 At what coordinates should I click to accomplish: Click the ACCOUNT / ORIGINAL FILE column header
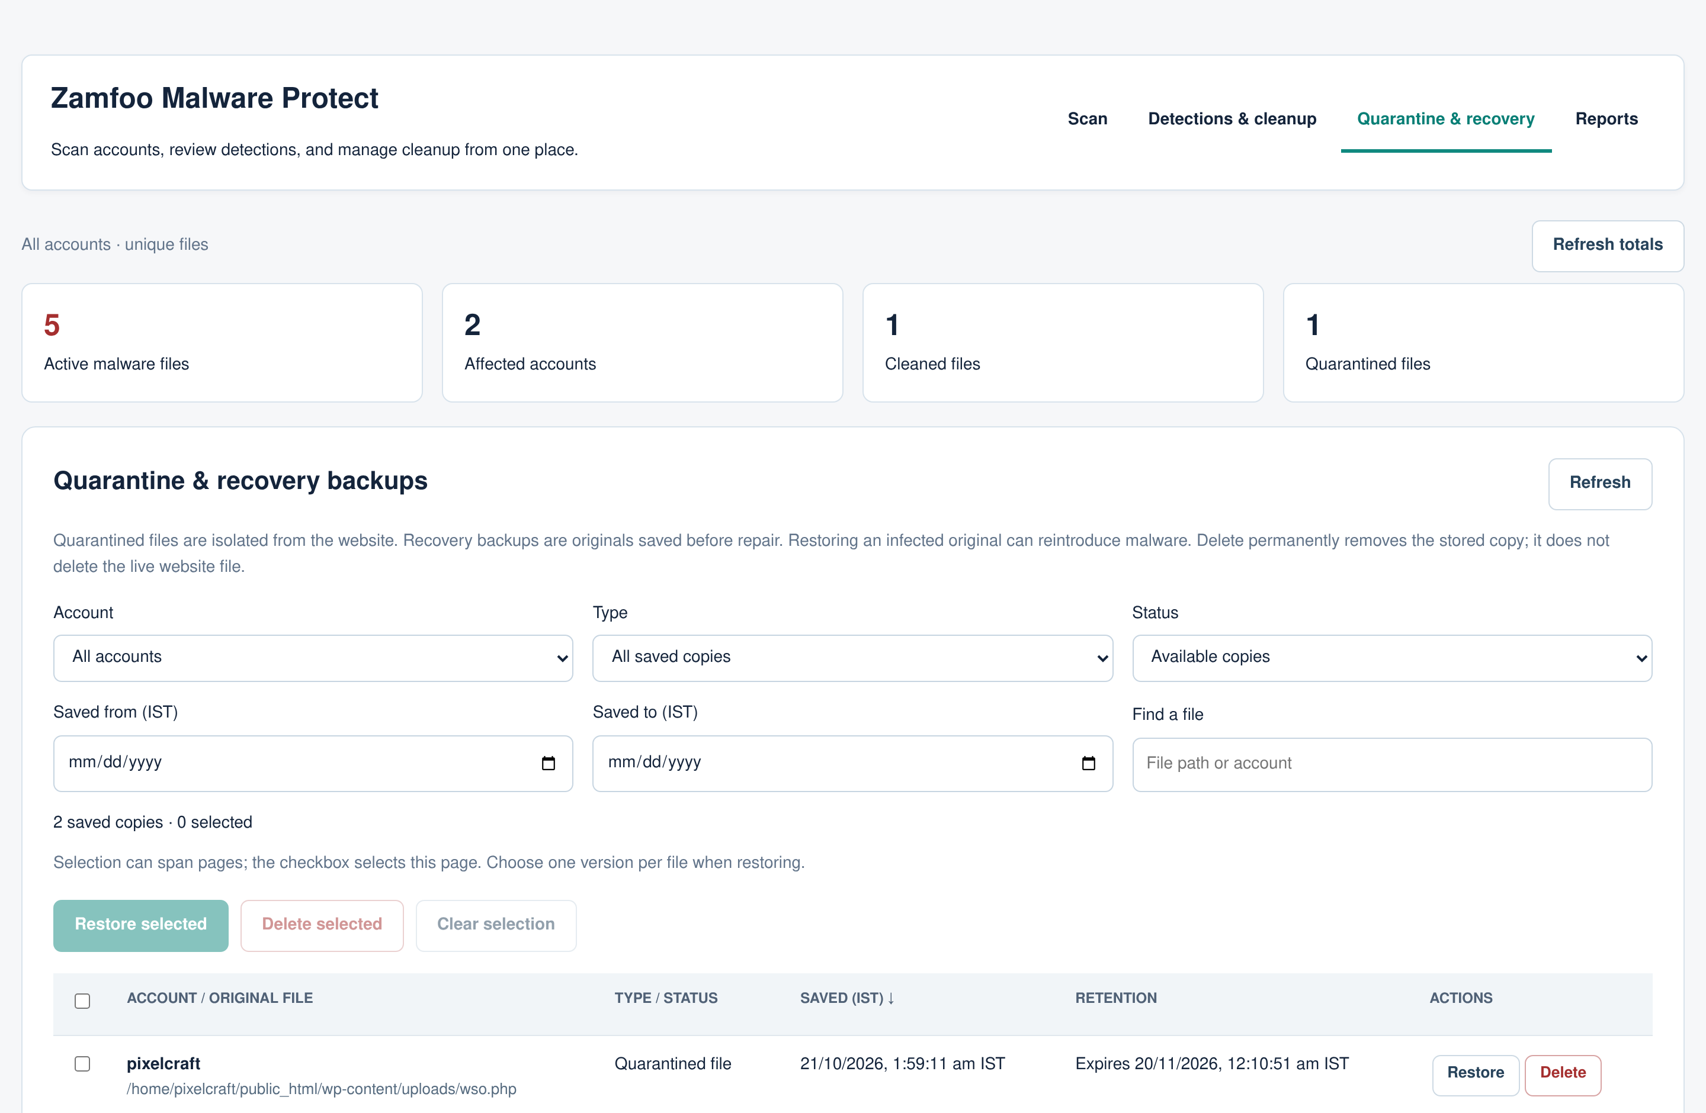click(220, 998)
